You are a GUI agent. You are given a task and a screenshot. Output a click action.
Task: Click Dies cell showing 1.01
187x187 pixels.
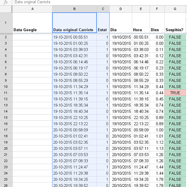click(157, 136)
